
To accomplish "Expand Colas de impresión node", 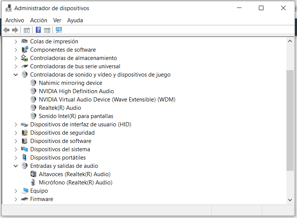I will coord(16,41).
